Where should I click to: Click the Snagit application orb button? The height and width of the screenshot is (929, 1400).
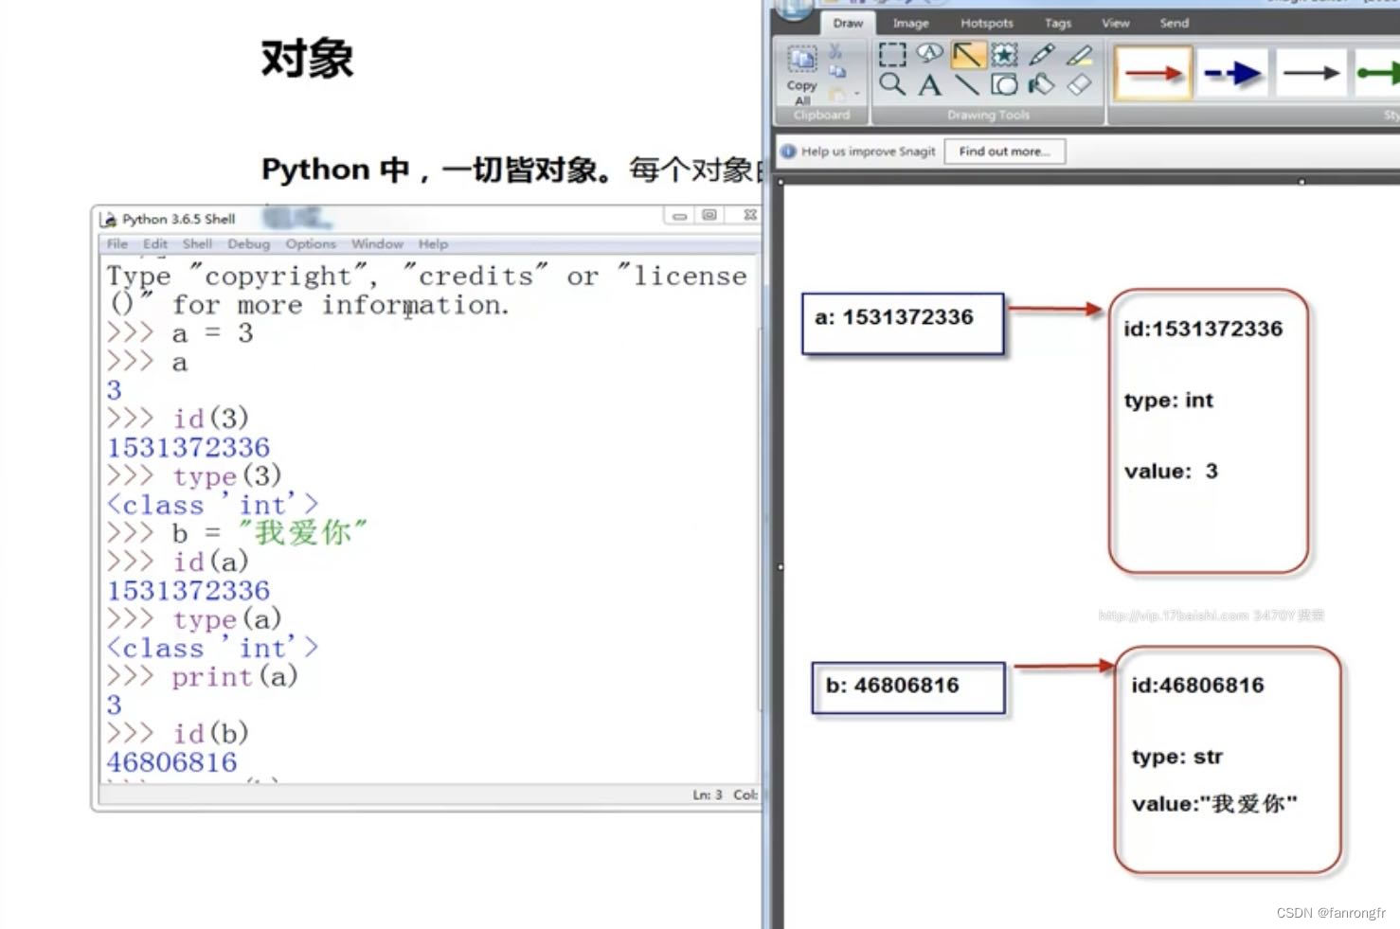point(794,9)
